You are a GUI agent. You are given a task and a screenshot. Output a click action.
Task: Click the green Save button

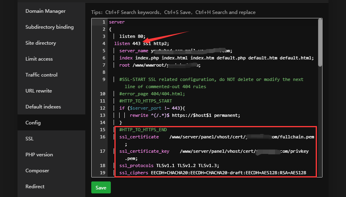point(101,187)
